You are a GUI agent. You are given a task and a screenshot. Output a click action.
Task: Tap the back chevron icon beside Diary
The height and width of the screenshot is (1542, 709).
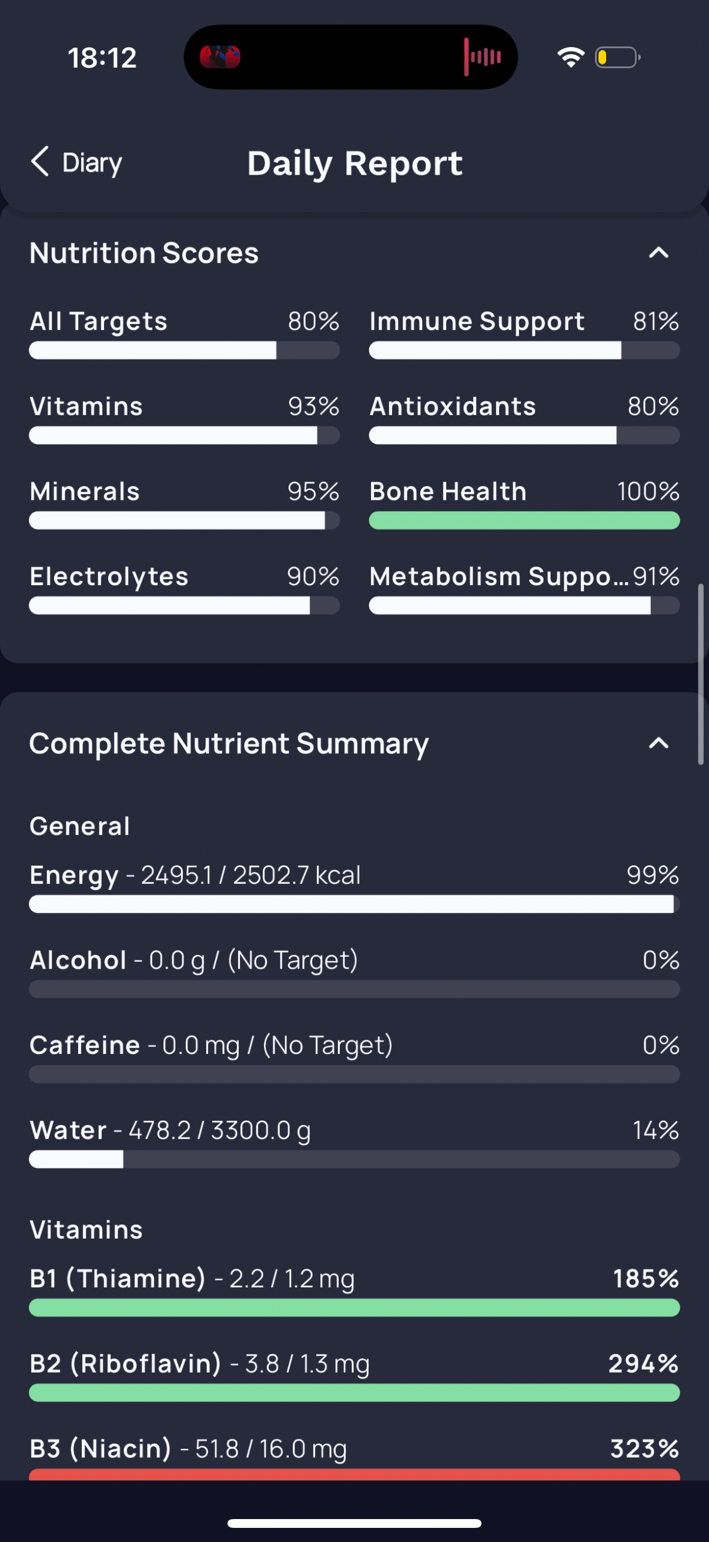point(39,162)
